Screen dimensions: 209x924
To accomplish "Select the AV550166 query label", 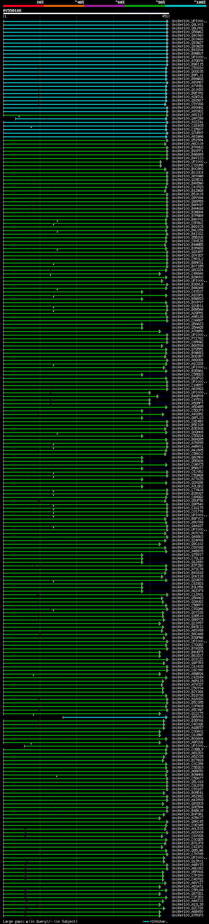I will point(12,10).
